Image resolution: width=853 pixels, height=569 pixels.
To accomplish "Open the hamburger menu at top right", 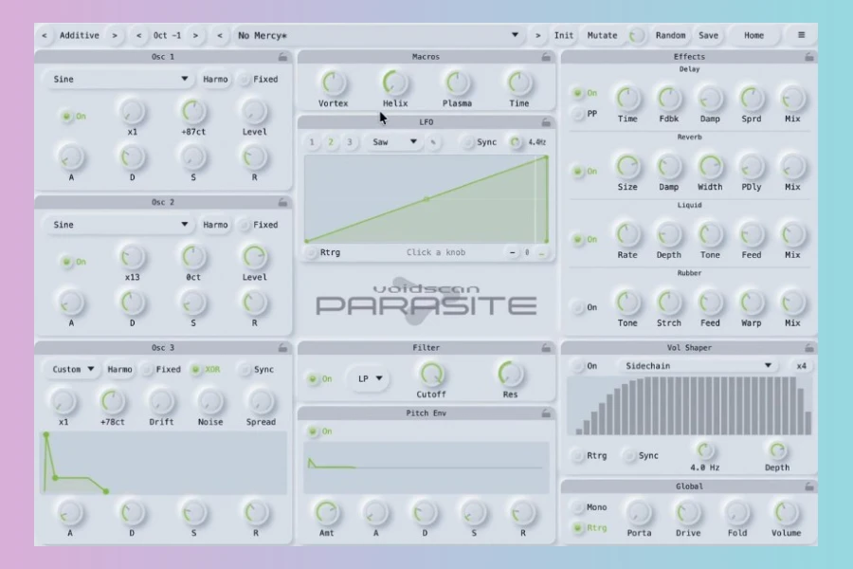I will (801, 35).
